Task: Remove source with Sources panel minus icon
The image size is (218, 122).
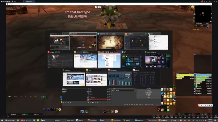Action: 90,102
